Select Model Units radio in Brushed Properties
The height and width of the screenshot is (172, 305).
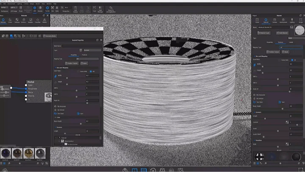click(x=78, y=72)
